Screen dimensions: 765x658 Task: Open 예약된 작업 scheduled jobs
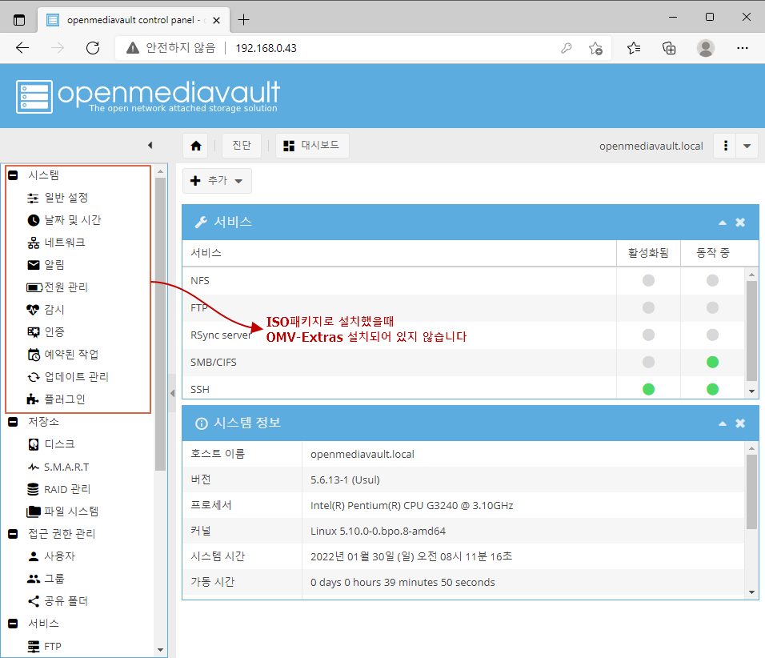(x=63, y=355)
